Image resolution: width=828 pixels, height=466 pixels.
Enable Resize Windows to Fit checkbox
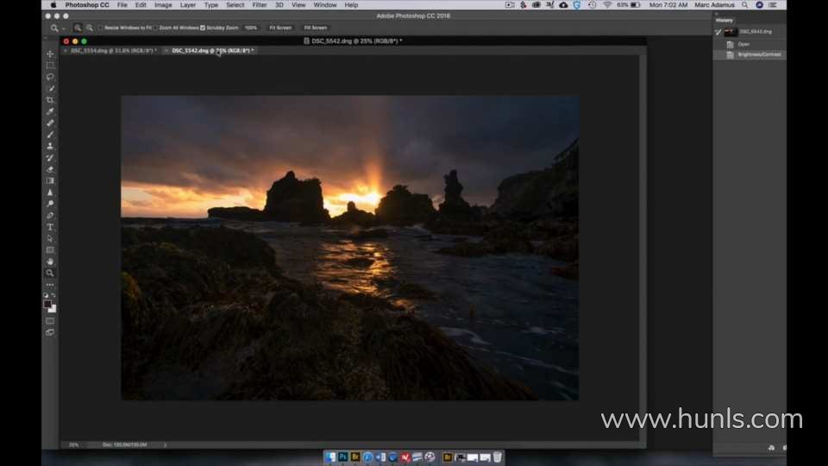pyautogui.click(x=101, y=28)
